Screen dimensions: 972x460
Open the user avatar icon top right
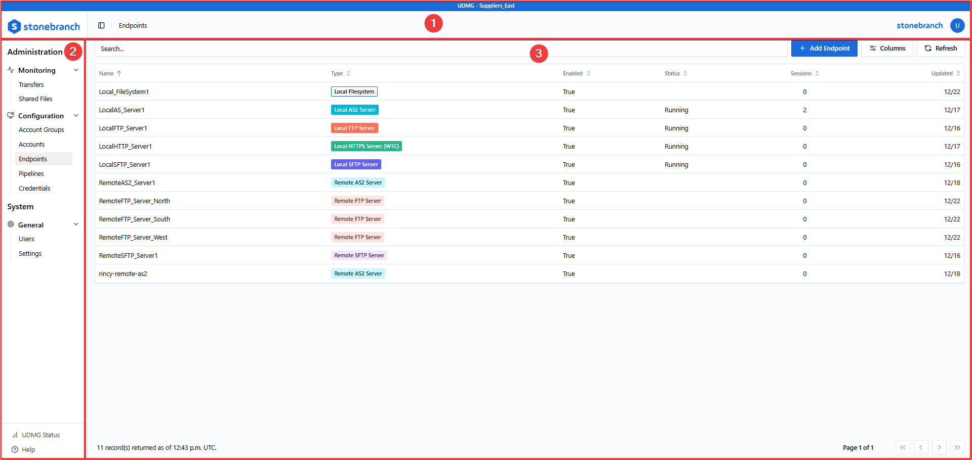click(x=957, y=25)
